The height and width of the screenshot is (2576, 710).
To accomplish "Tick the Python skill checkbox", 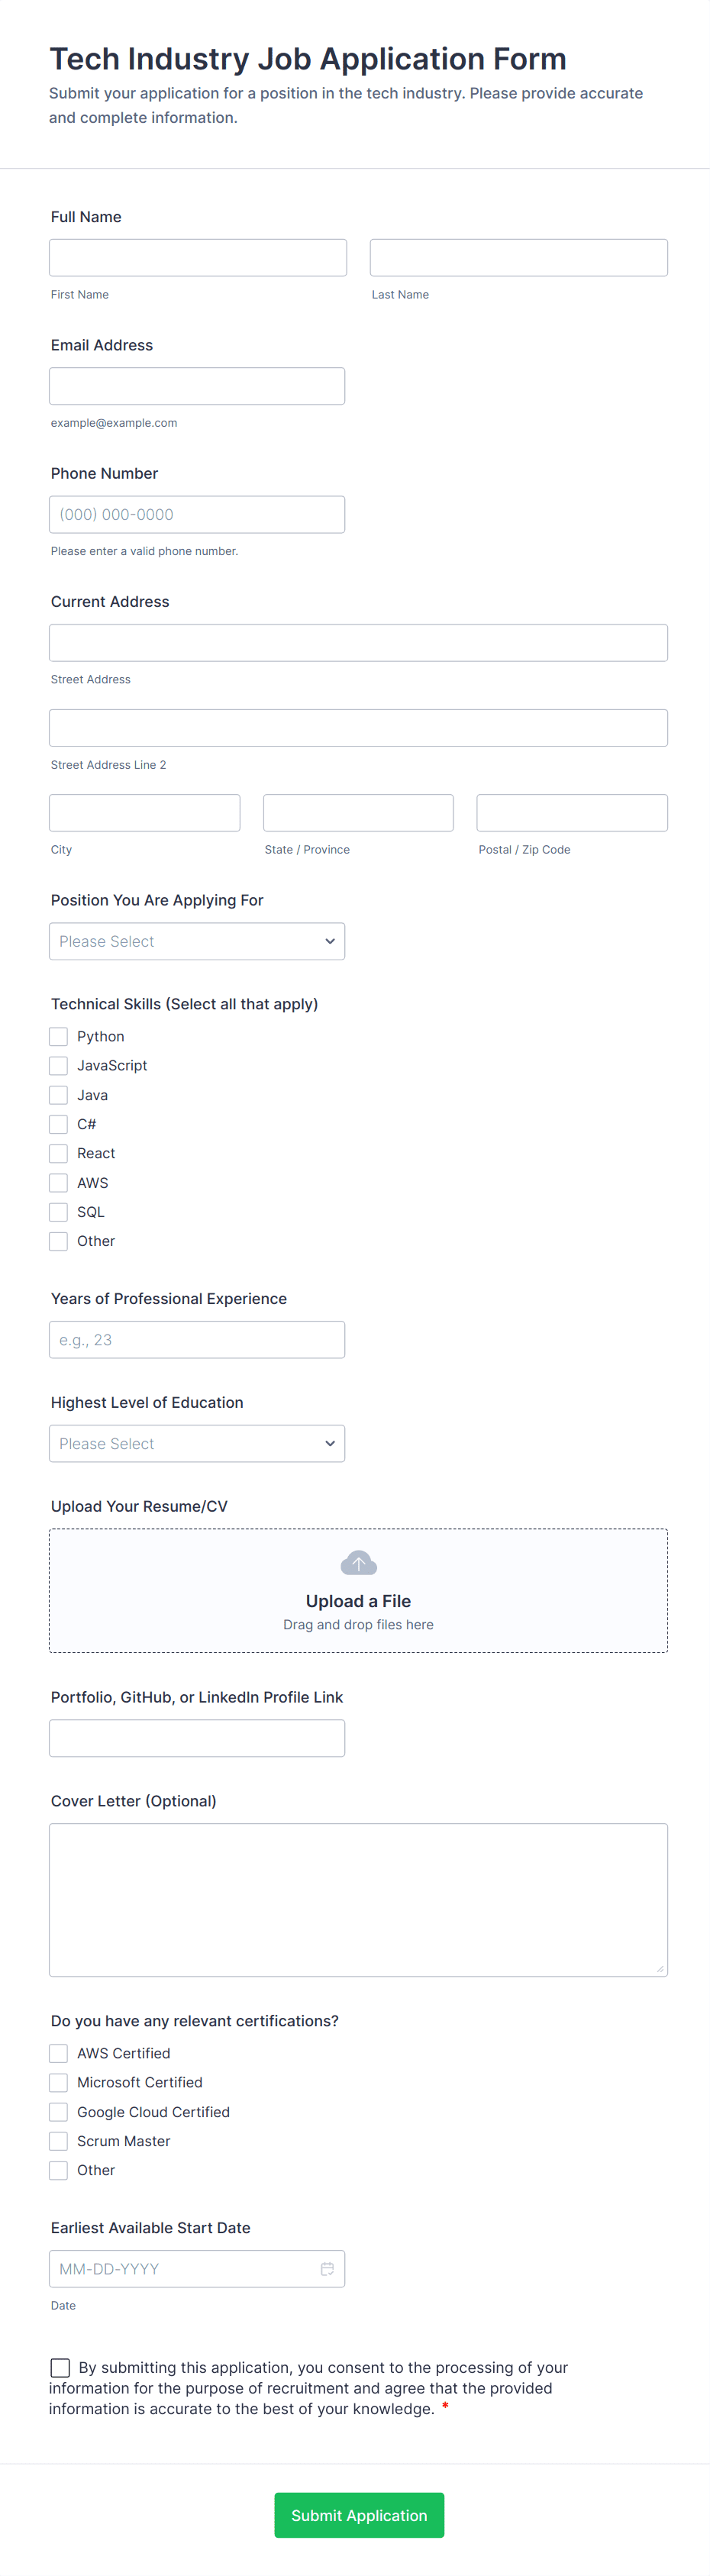I will tap(59, 1036).
